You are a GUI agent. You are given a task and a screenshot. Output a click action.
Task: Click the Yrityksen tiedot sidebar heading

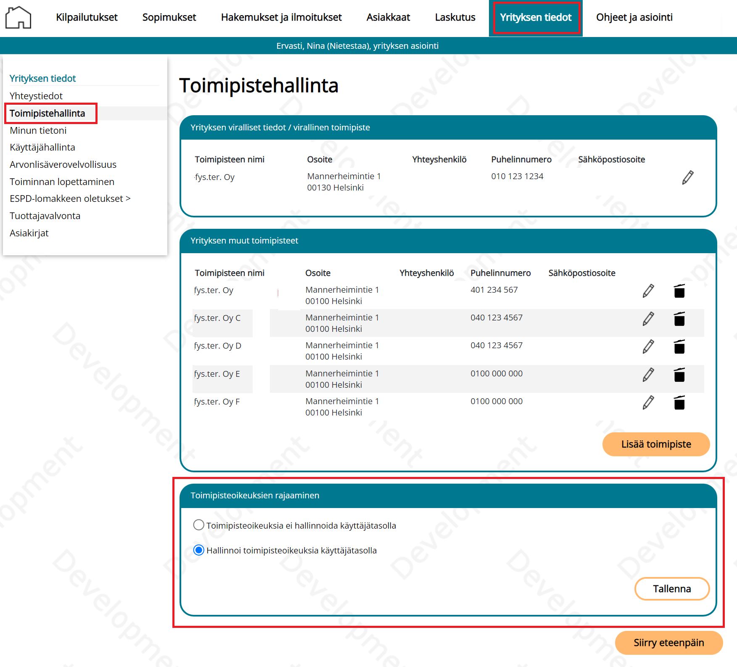coord(42,78)
